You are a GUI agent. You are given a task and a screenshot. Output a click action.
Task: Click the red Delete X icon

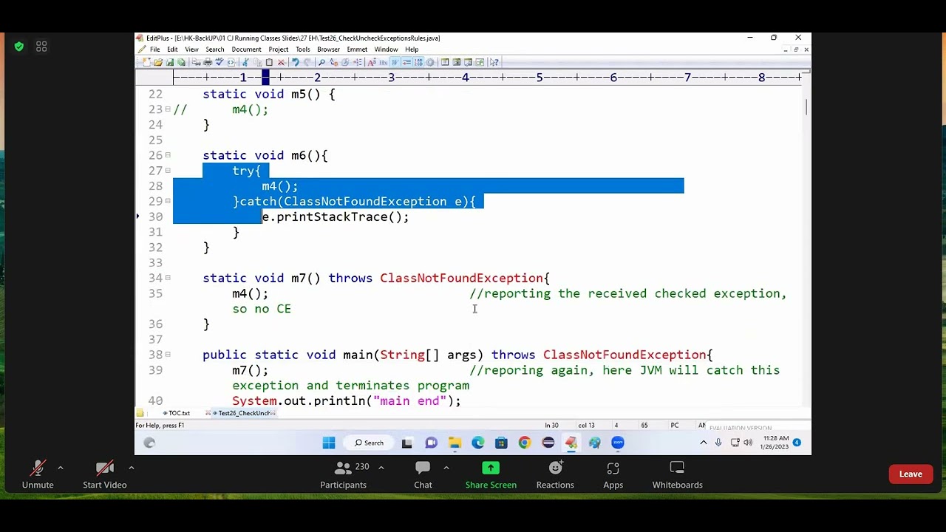point(281,62)
